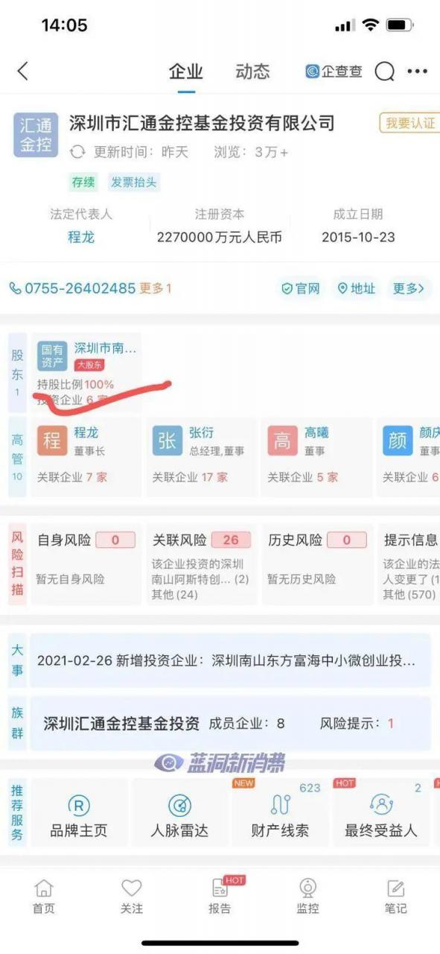Image resolution: width=440 pixels, height=954 pixels.
Task: Open legal representative 程龙 link
Action: click(81, 237)
